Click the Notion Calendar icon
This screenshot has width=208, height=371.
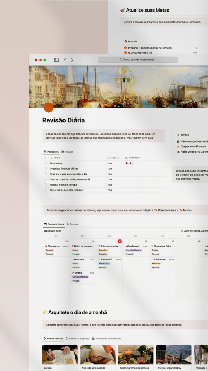pyautogui.click(x=182, y=231)
